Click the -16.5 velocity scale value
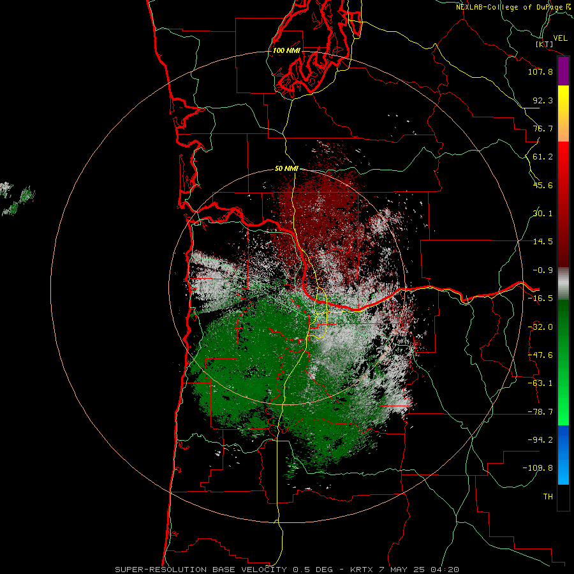Image resolution: width=574 pixels, height=574 pixels. click(540, 298)
